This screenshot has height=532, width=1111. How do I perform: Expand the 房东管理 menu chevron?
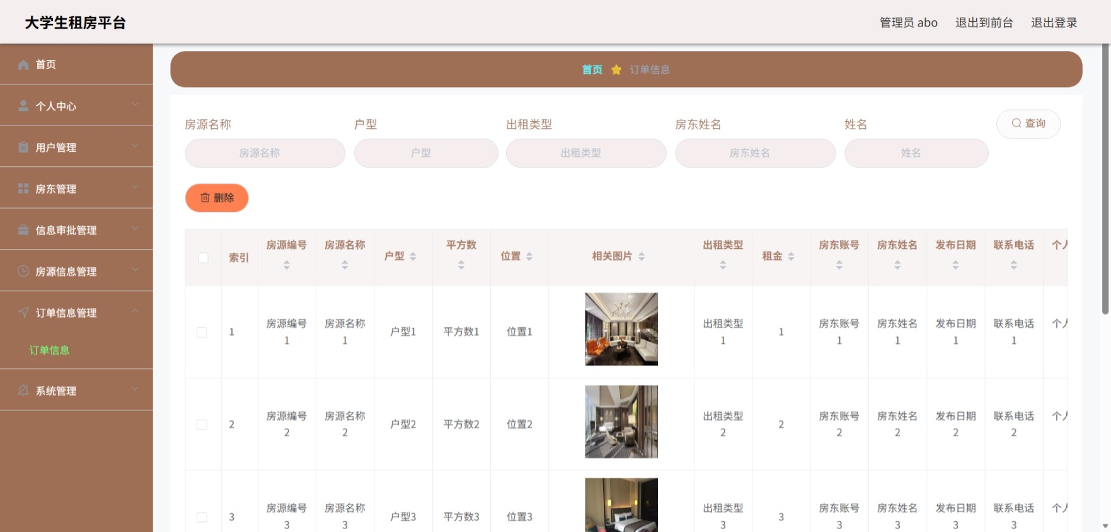click(x=135, y=187)
